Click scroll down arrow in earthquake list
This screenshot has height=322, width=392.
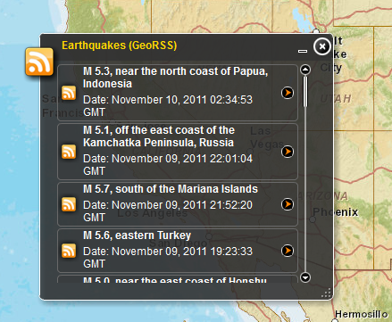click(305, 277)
